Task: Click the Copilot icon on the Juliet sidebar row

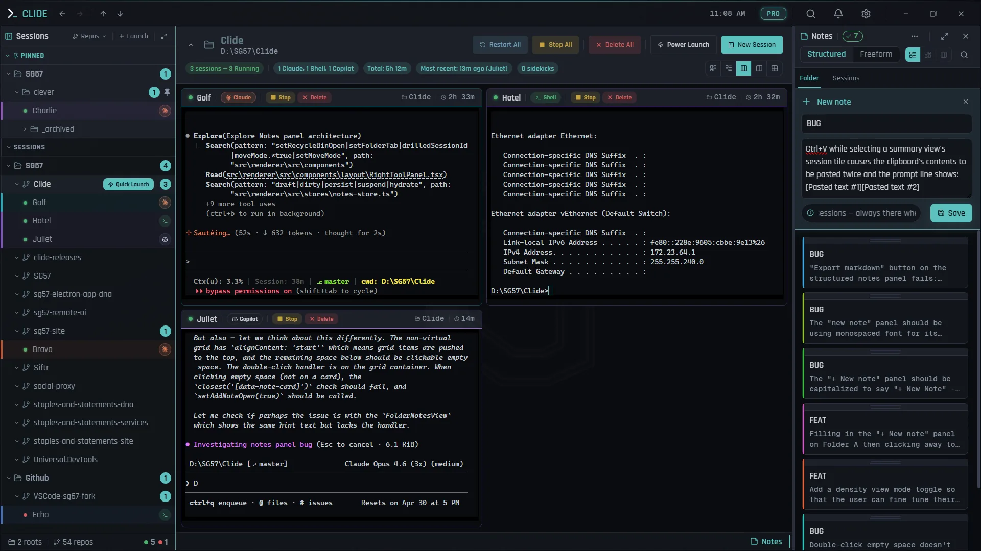Action: pyautogui.click(x=165, y=239)
